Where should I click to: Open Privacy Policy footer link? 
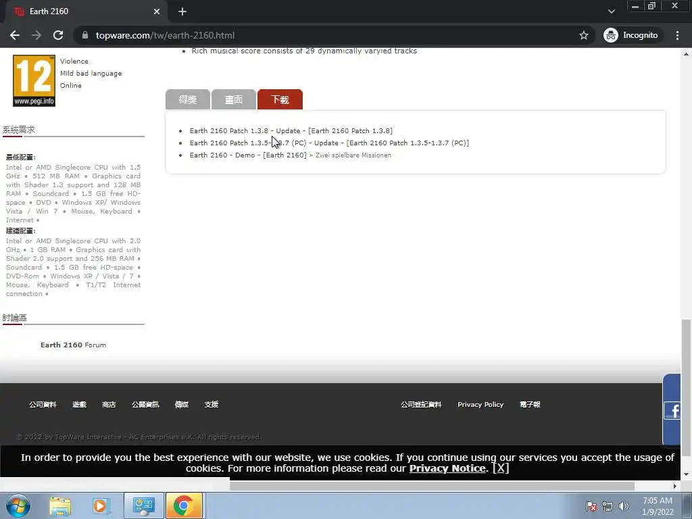[480, 404]
